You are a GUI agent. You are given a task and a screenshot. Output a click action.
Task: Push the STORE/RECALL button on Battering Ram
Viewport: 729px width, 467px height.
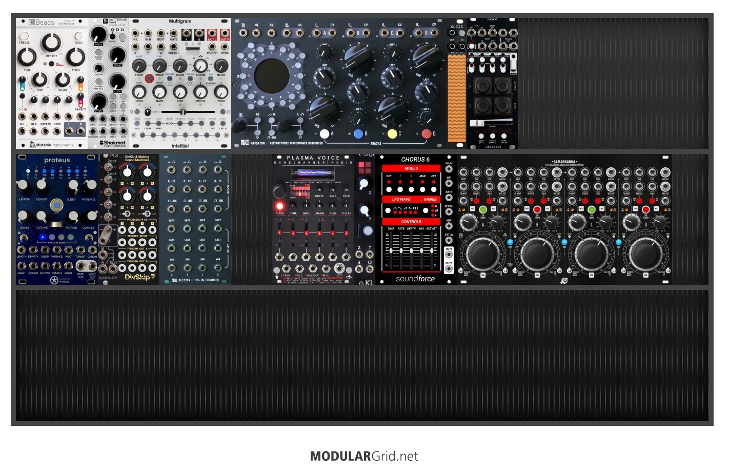click(x=98, y=82)
